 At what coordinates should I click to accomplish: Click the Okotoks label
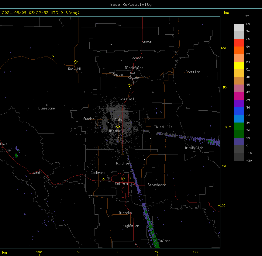pos(125,213)
